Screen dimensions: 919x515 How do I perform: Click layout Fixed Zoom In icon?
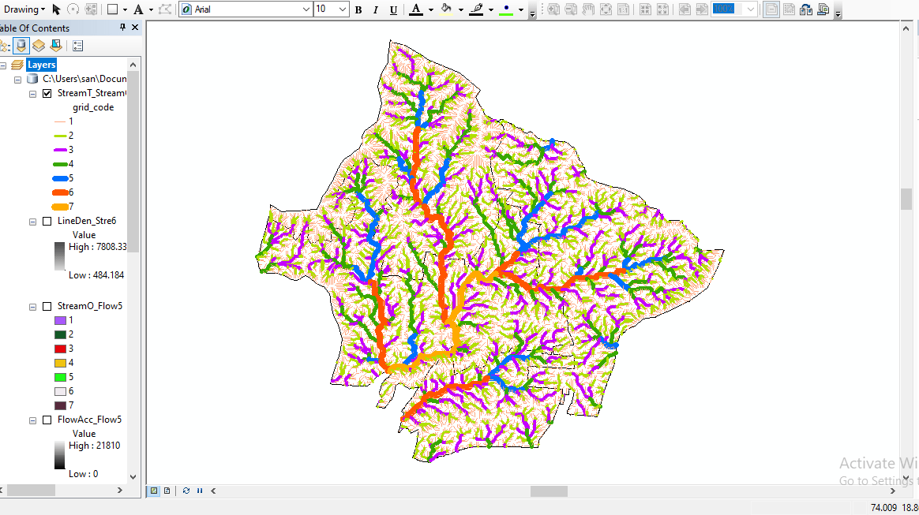pos(645,9)
